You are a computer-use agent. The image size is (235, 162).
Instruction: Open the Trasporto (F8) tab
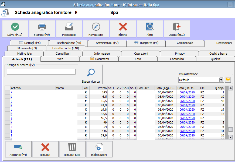click(146, 43)
